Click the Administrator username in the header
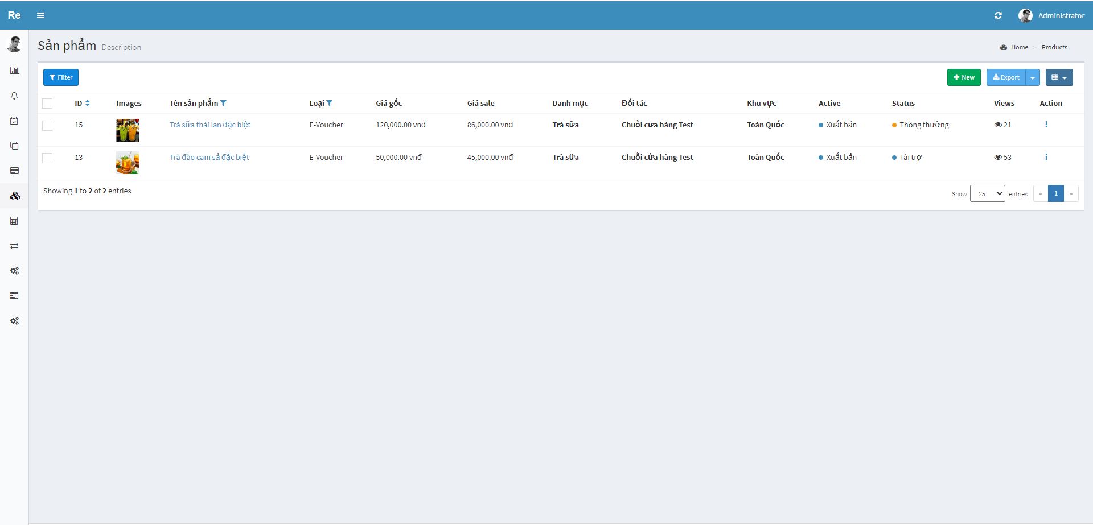 [1061, 15]
